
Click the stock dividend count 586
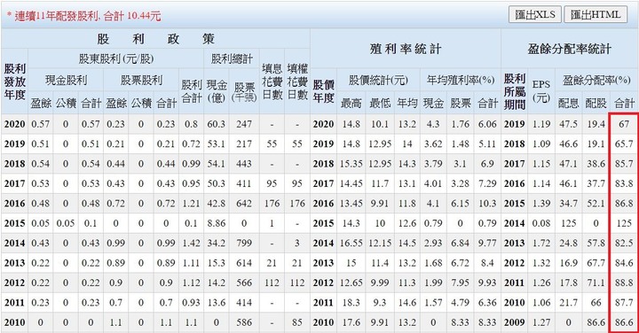[x=244, y=322]
